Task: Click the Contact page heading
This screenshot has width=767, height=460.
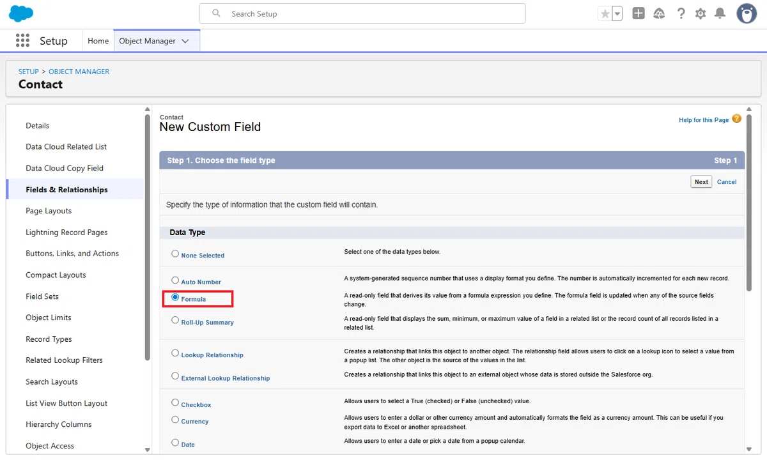Action: pyautogui.click(x=40, y=84)
